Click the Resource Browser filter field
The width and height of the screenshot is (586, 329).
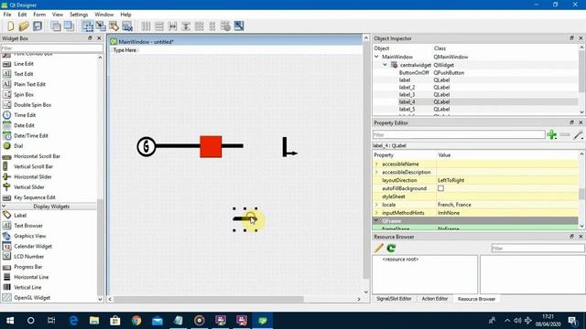pos(537,248)
